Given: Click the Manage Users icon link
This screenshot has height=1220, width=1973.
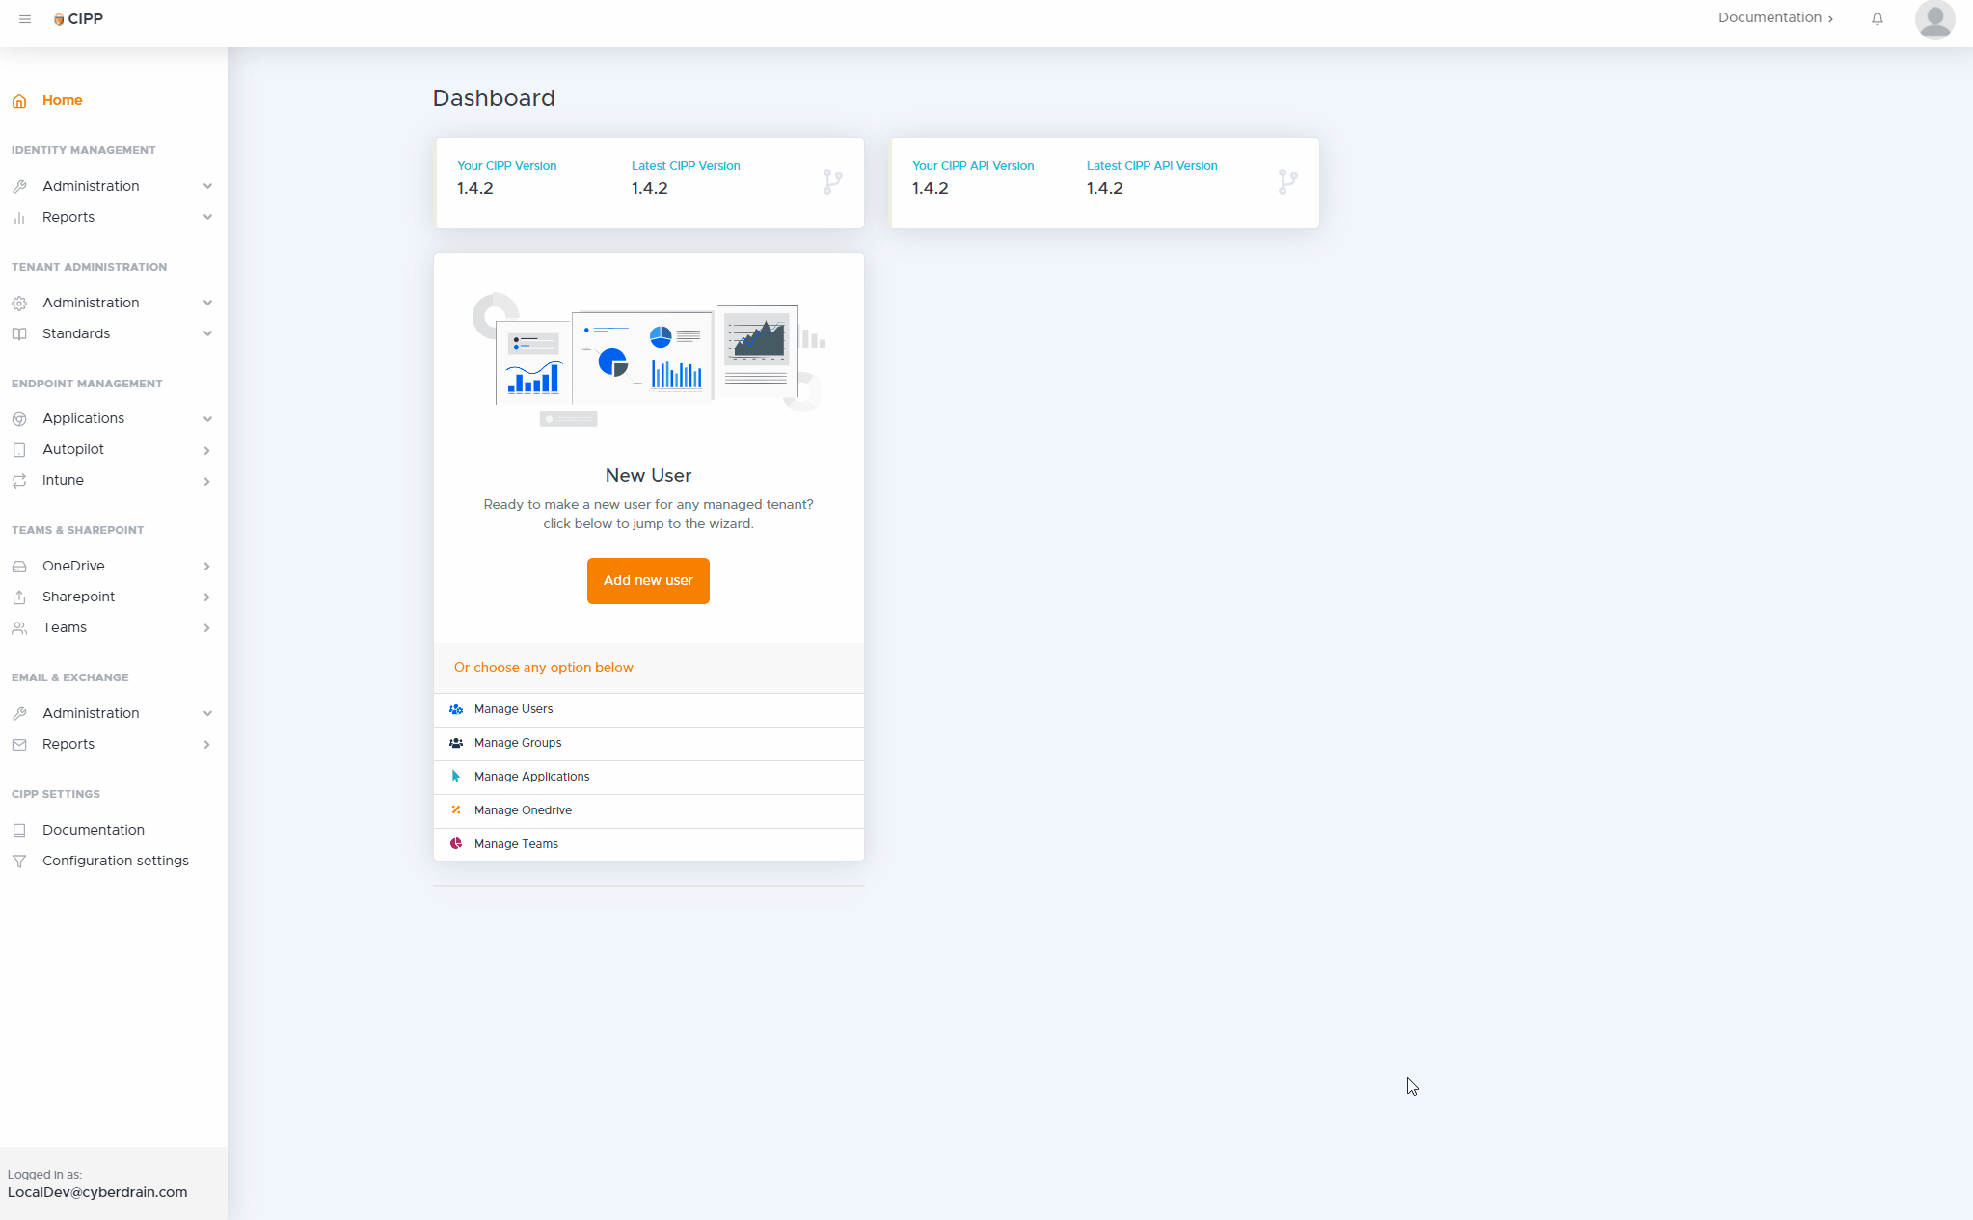Looking at the screenshot, I should click(x=457, y=708).
